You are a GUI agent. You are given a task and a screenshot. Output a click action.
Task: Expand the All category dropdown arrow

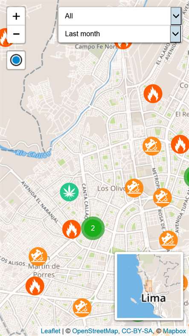pos(176,16)
